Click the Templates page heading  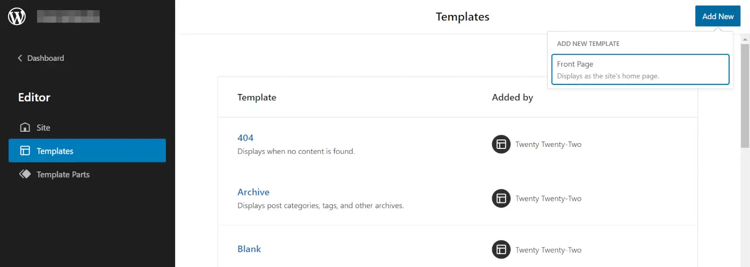(x=463, y=17)
